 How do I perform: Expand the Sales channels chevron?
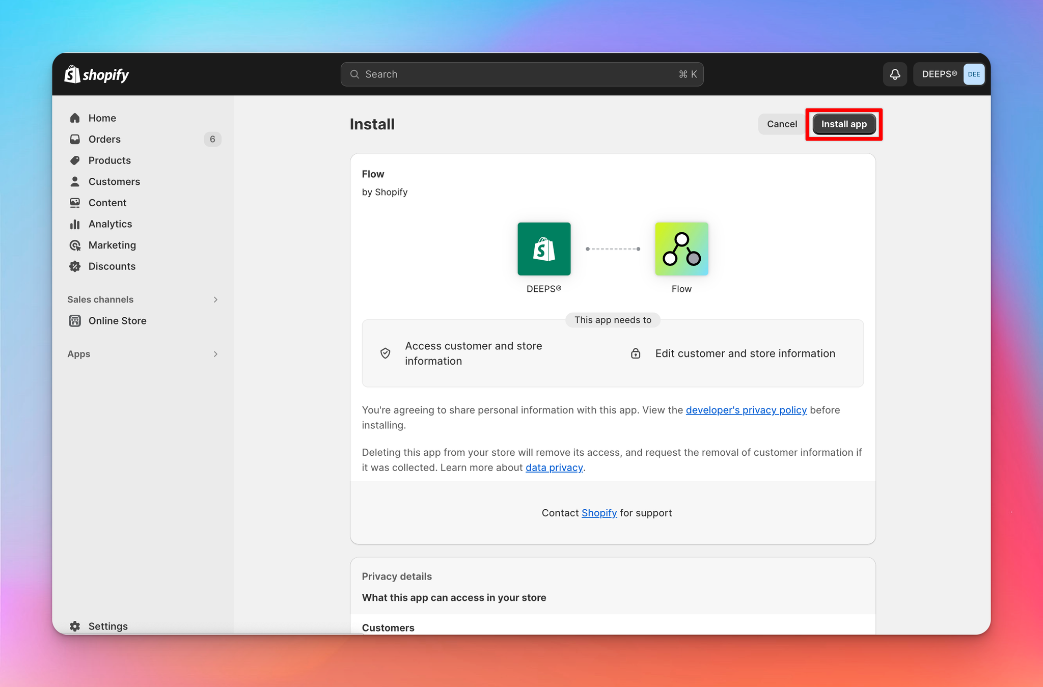215,299
